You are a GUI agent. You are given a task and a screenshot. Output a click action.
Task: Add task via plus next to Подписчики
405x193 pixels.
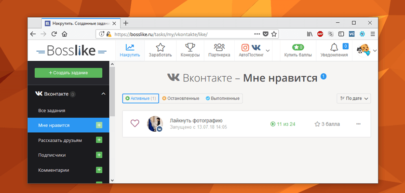point(99,155)
